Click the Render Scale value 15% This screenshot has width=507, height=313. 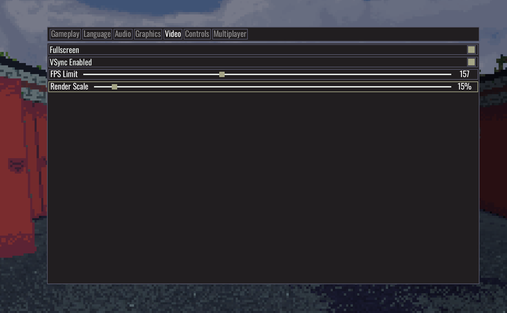click(464, 86)
